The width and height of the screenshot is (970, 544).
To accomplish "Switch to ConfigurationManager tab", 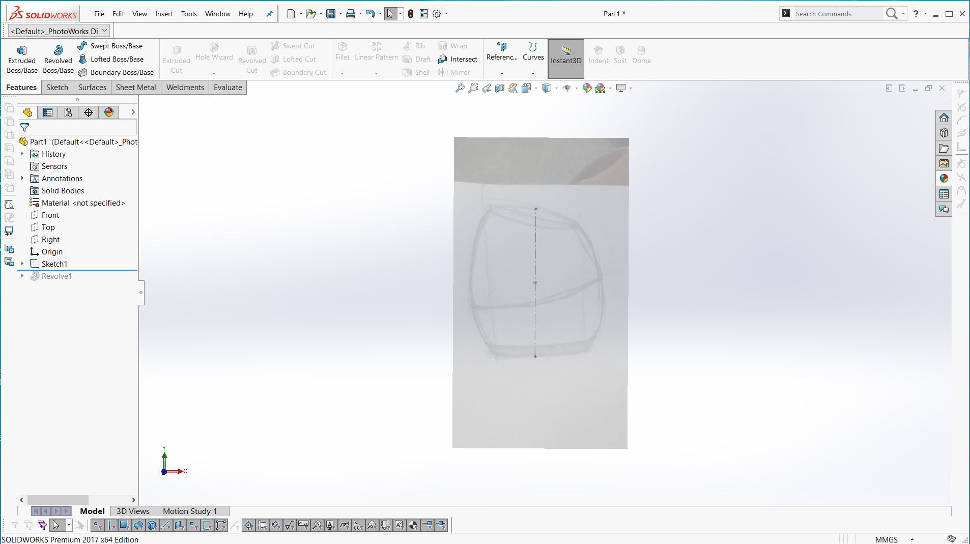I will (68, 112).
